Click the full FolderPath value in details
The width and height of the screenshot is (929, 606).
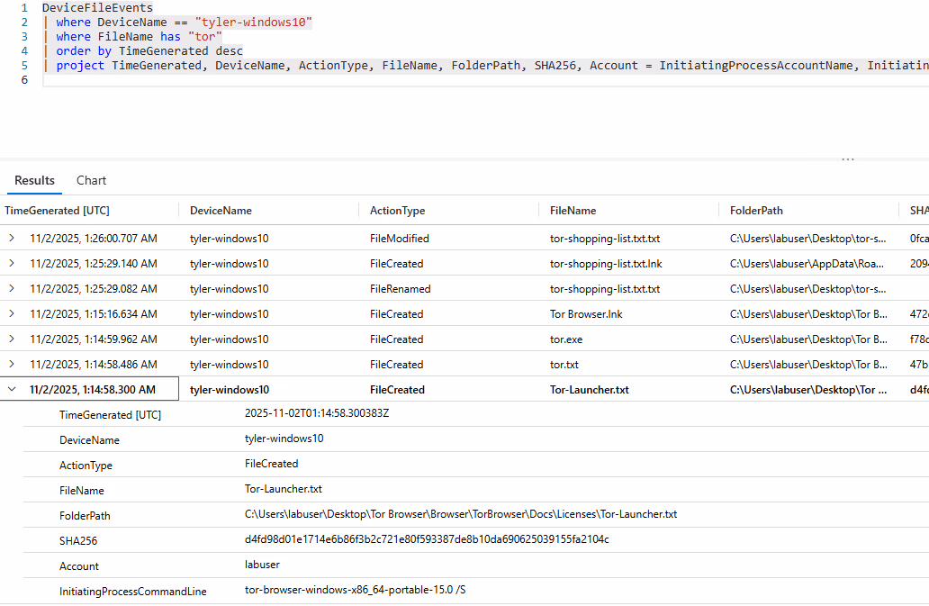(461, 513)
